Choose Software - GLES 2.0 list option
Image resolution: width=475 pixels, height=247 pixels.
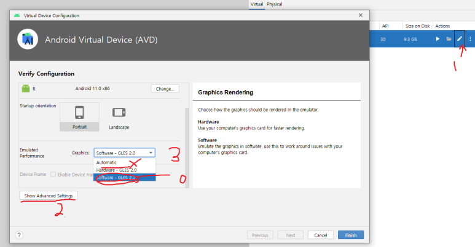click(x=125, y=178)
